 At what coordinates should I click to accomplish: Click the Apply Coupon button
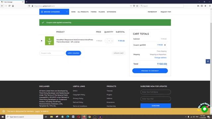(74, 53)
